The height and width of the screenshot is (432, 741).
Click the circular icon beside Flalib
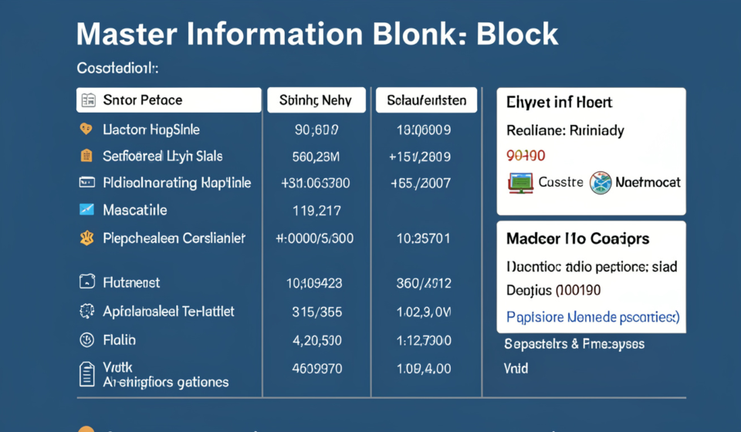click(87, 340)
